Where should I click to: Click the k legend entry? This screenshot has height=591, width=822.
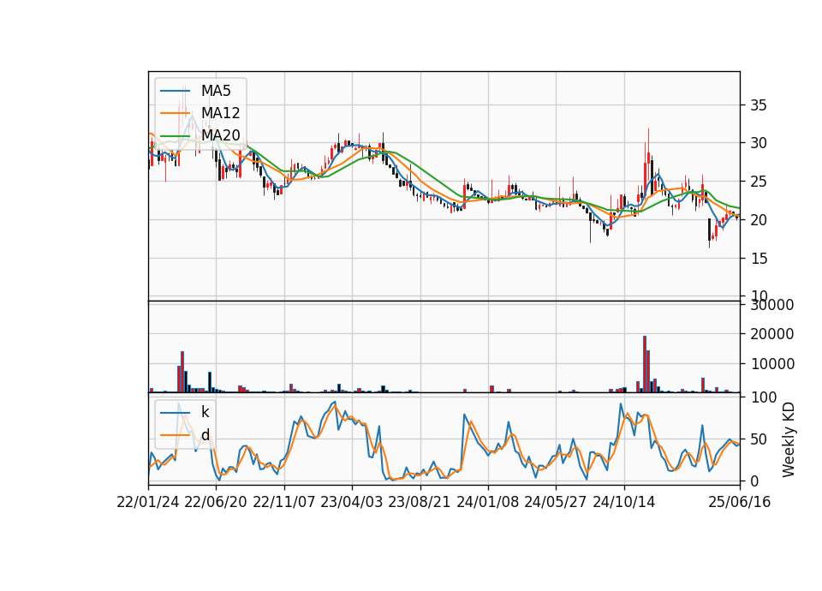(x=185, y=412)
